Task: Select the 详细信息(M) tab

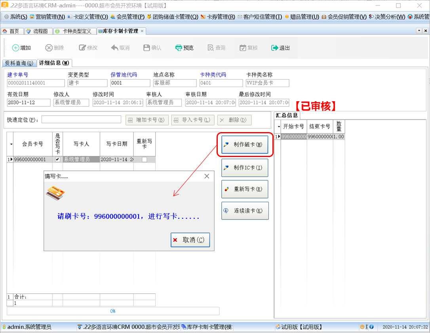Action: [54, 63]
